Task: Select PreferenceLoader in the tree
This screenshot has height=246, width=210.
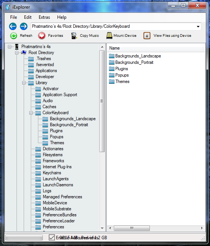Action: 59,221
